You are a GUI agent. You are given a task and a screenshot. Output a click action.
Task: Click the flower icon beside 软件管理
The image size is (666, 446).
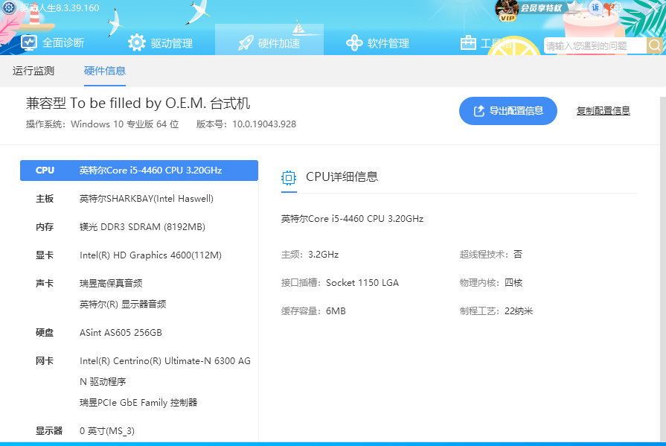click(354, 43)
